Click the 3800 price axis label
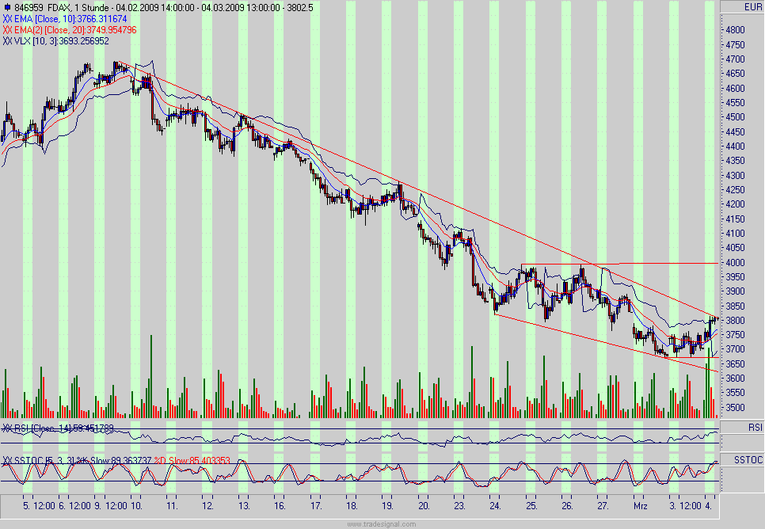 click(735, 321)
